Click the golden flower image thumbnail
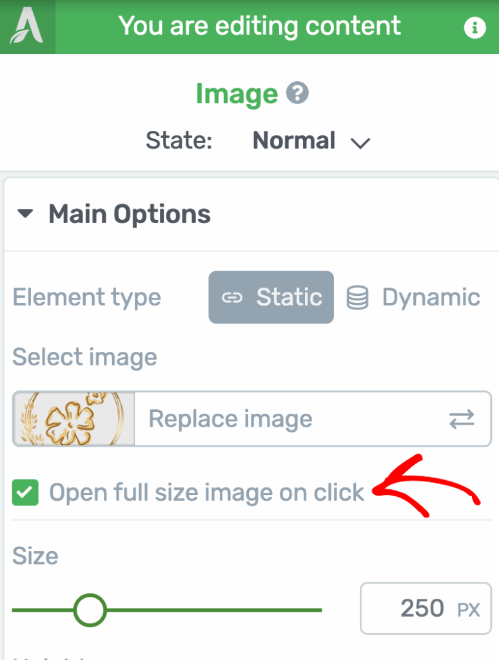The image size is (499, 660). click(73, 419)
